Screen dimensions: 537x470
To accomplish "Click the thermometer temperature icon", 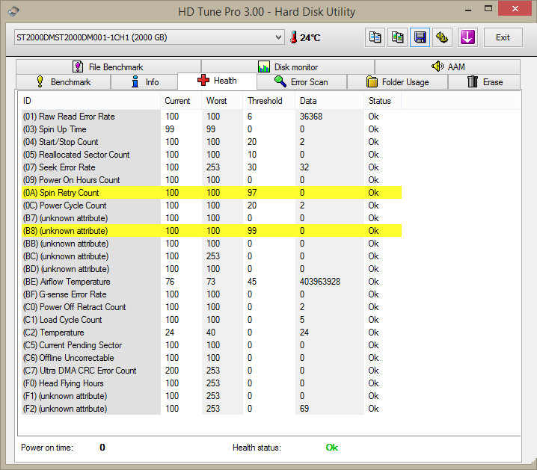I will 293,37.
